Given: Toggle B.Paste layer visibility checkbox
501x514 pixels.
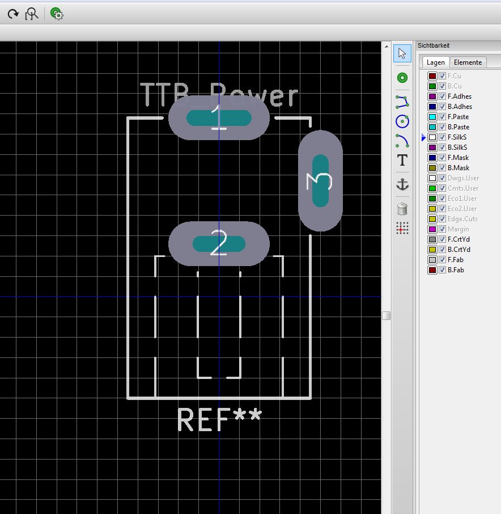Looking at the screenshot, I should [x=442, y=127].
